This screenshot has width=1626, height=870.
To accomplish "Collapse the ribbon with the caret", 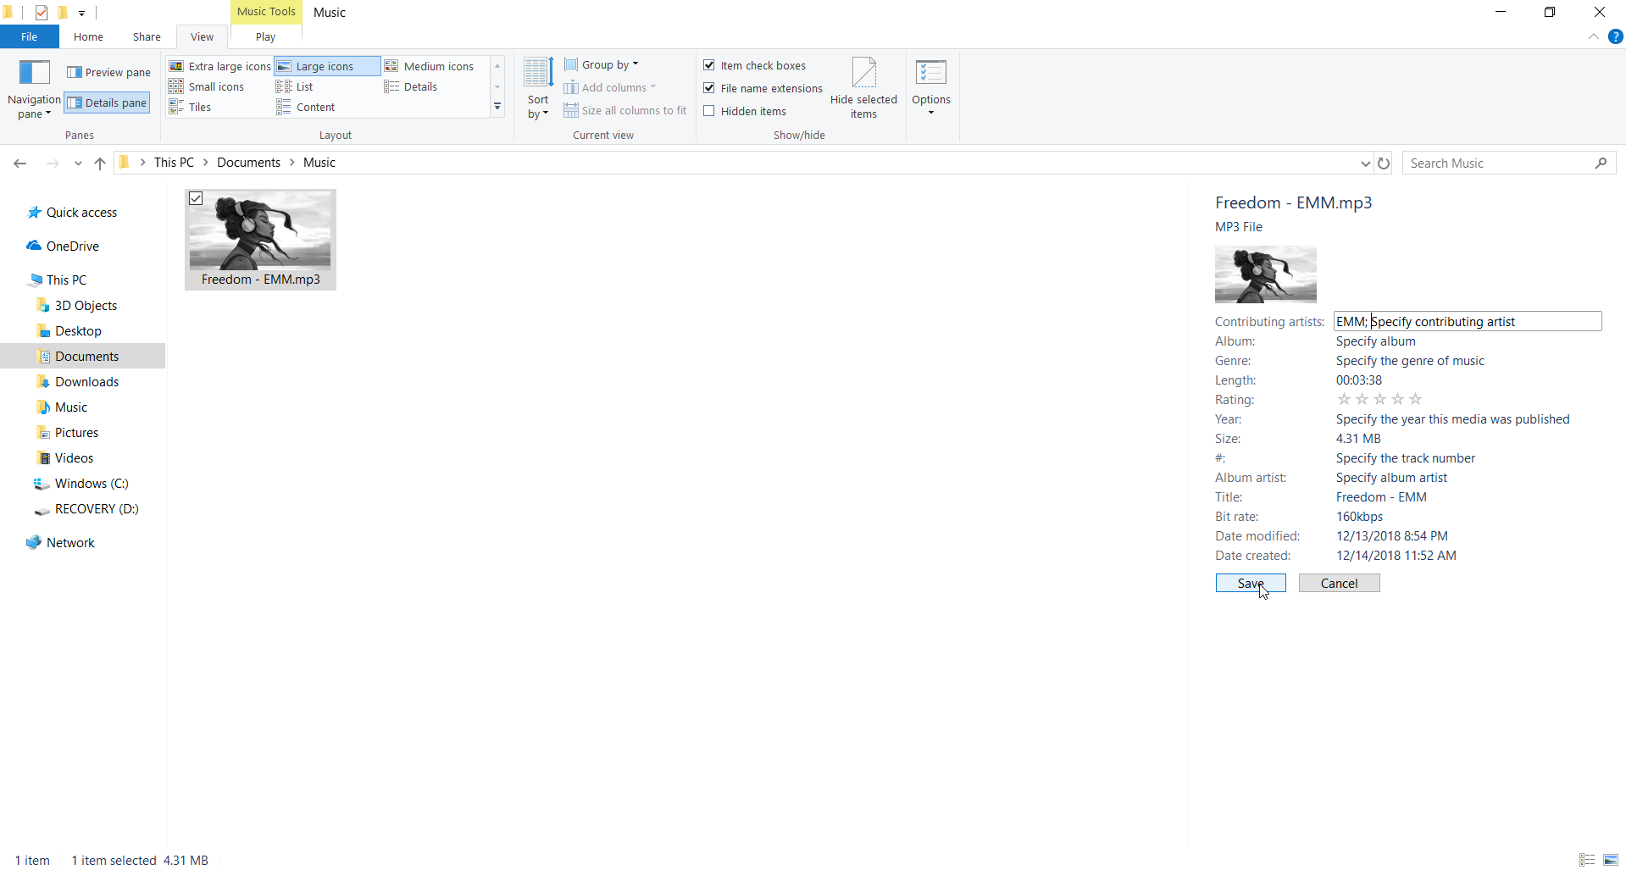I will tap(1593, 36).
